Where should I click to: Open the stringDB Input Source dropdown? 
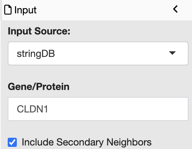tap(98, 53)
